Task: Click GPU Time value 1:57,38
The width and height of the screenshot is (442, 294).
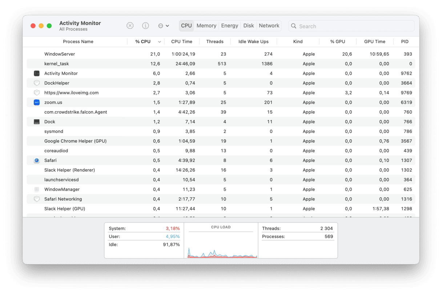Action: click(x=381, y=209)
